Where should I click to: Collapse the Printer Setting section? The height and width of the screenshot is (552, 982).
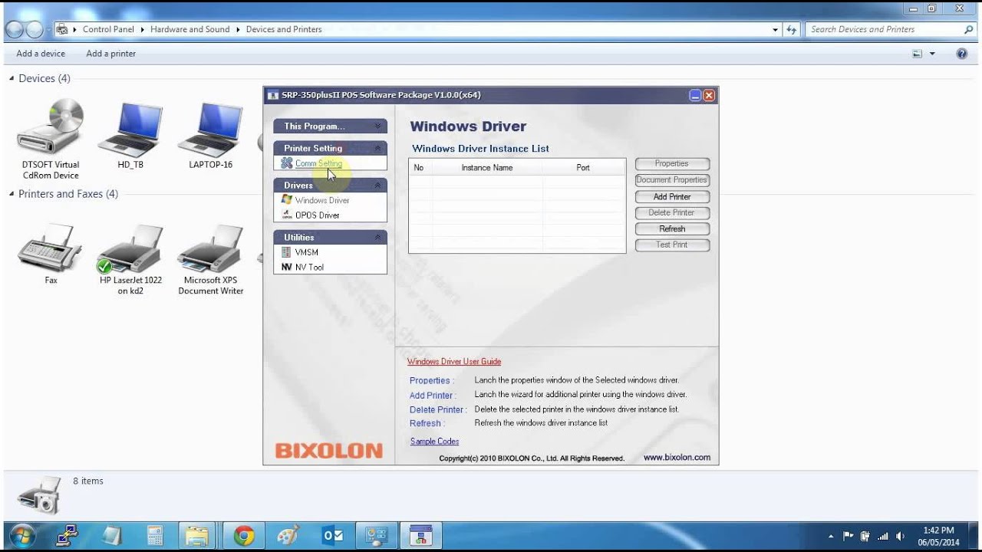(x=377, y=148)
